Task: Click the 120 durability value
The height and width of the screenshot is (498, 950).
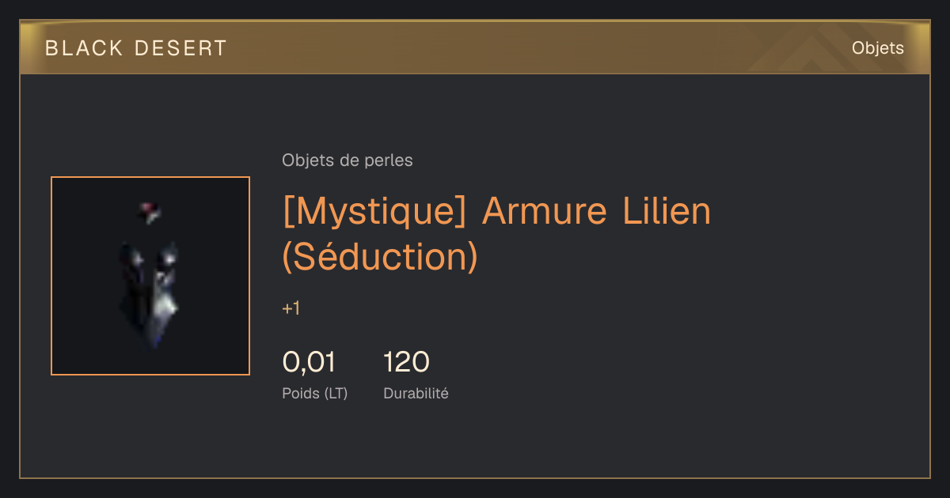Action: click(406, 362)
